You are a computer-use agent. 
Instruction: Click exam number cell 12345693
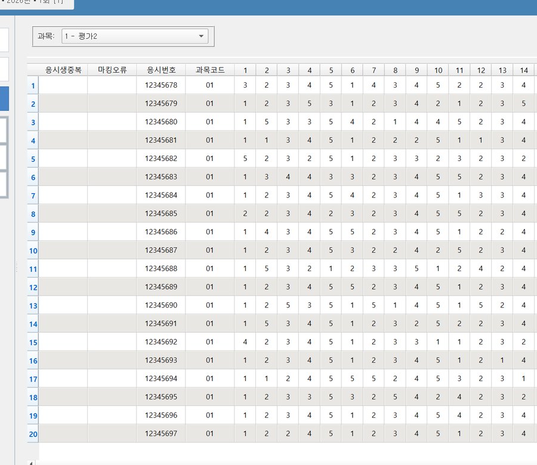point(161,360)
